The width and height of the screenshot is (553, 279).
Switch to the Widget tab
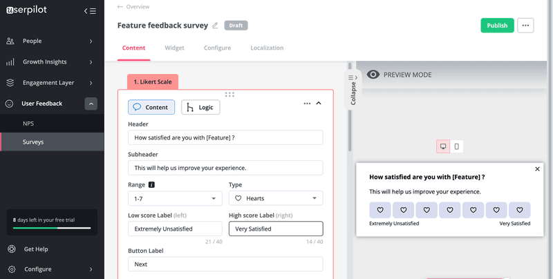click(x=174, y=48)
